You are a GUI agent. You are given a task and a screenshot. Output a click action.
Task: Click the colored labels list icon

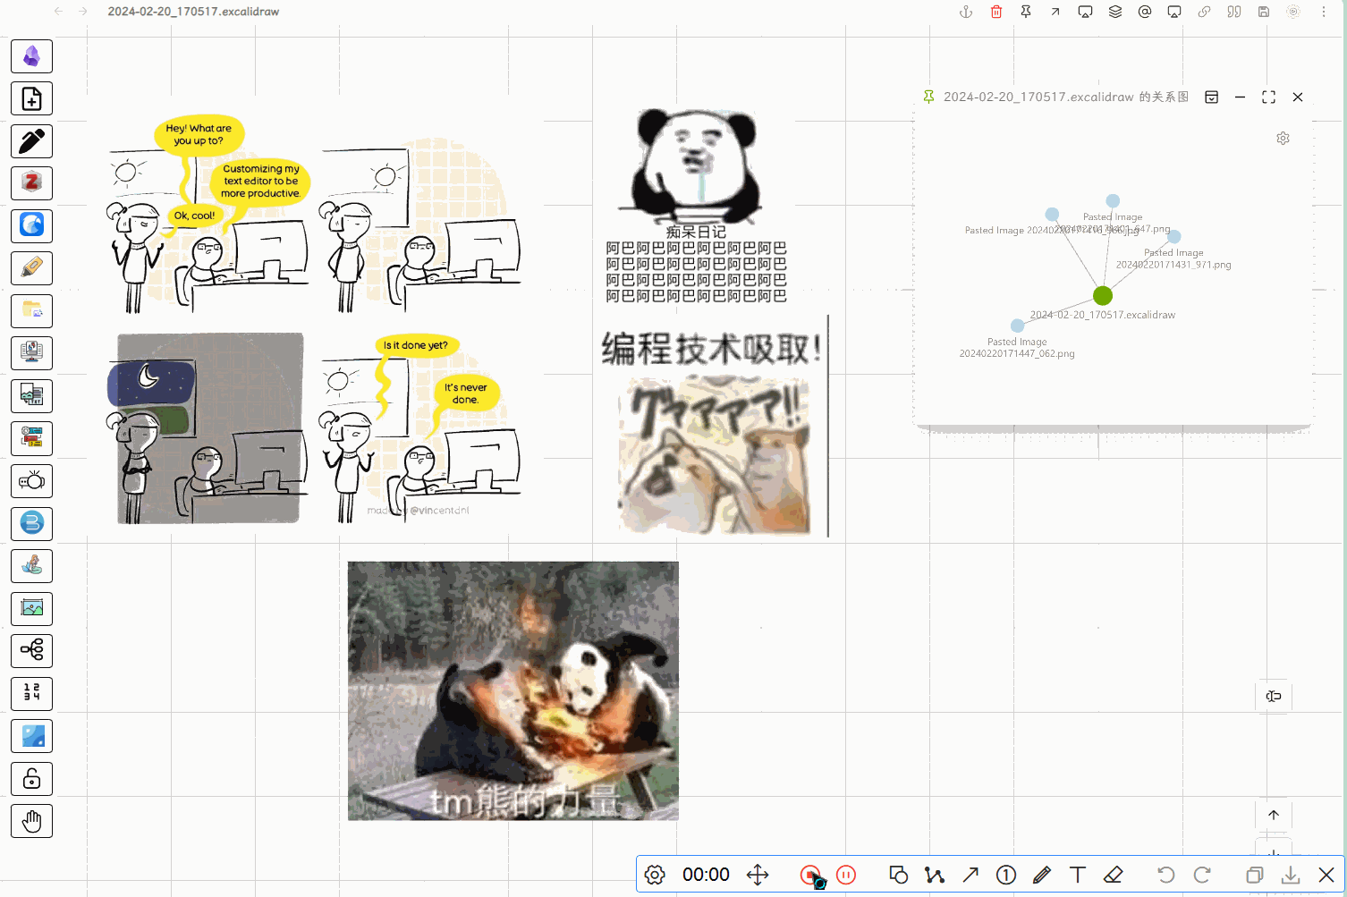31,438
